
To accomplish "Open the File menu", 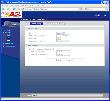I will 2,5.
